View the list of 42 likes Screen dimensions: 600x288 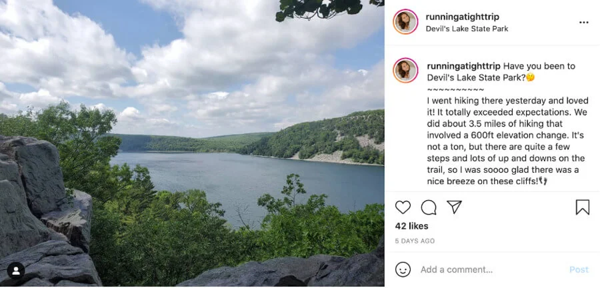click(411, 226)
